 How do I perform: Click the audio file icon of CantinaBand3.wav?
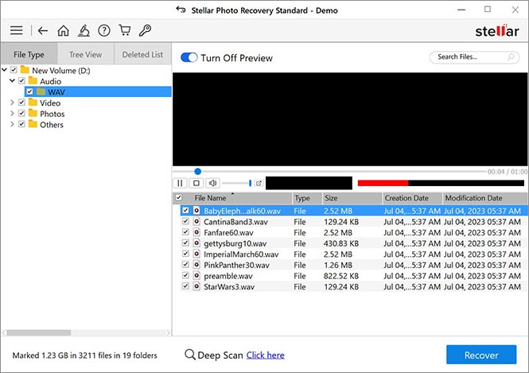(x=196, y=222)
